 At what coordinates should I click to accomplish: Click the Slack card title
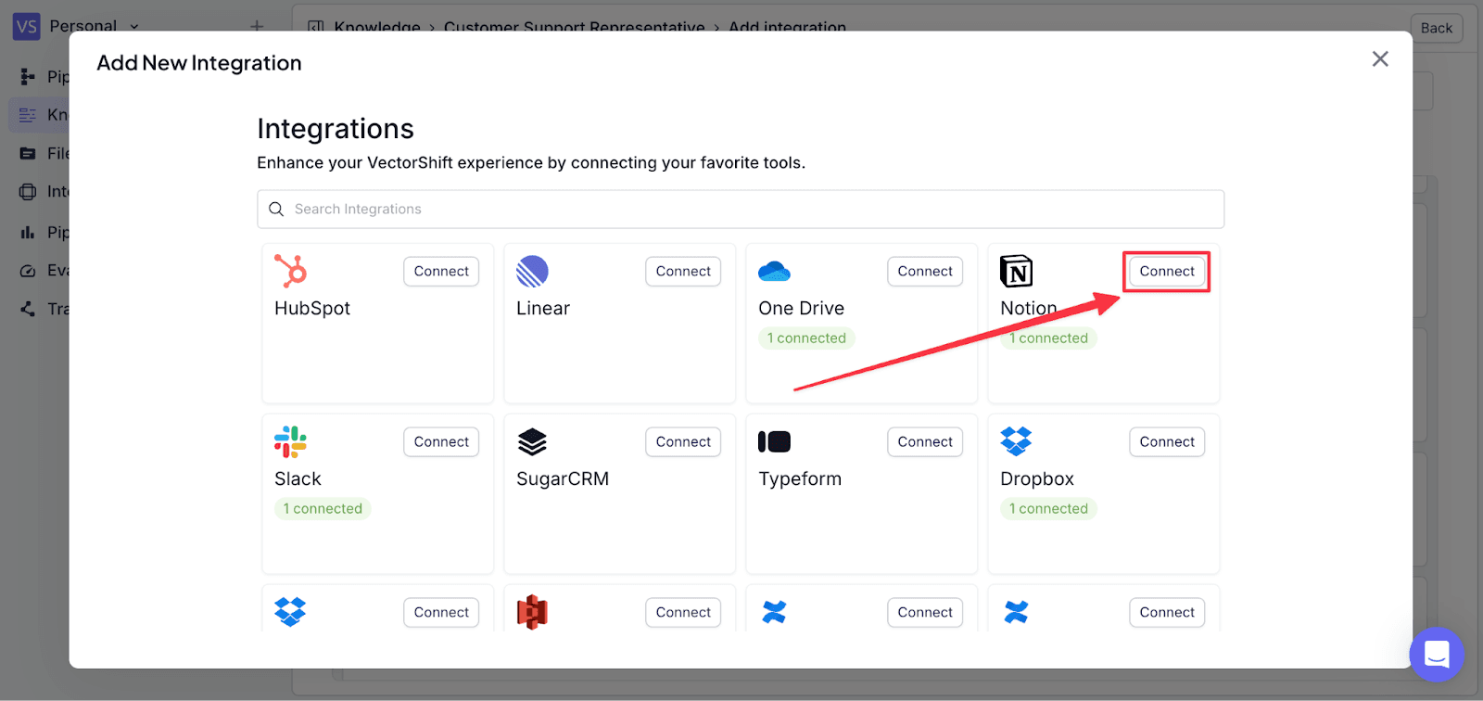coord(298,479)
